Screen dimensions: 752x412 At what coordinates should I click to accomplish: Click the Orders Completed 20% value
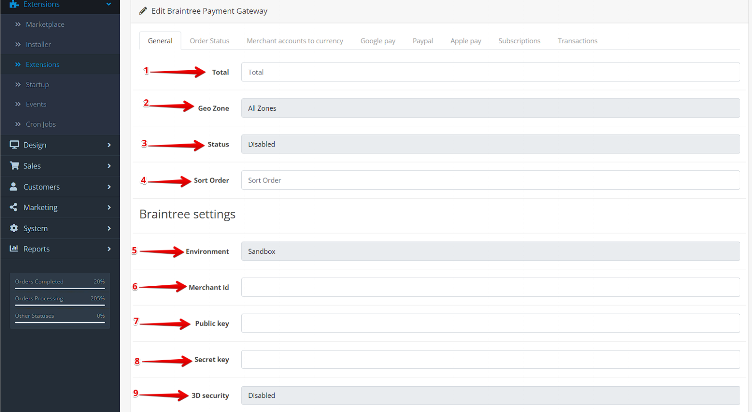(99, 282)
